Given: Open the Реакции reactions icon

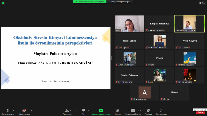Looking at the screenshot, I should (148, 111).
